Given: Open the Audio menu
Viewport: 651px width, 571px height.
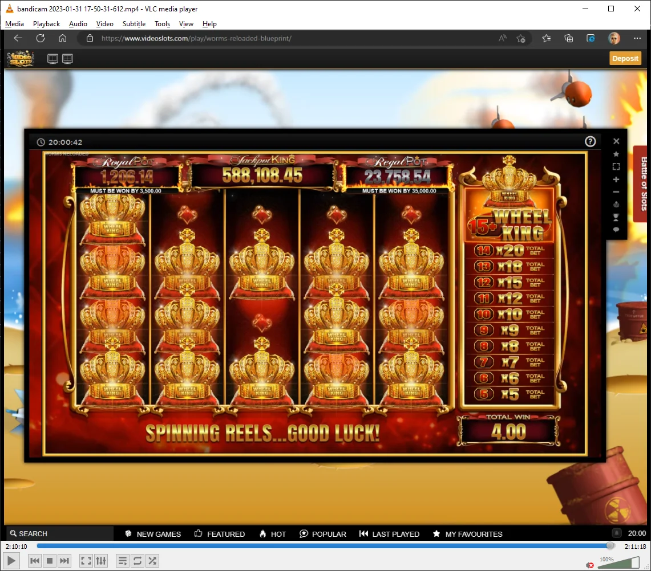Looking at the screenshot, I should (x=78, y=24).
